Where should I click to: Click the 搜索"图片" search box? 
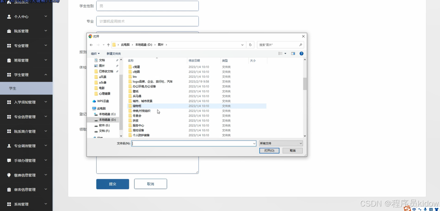click(x=280, y=45)
